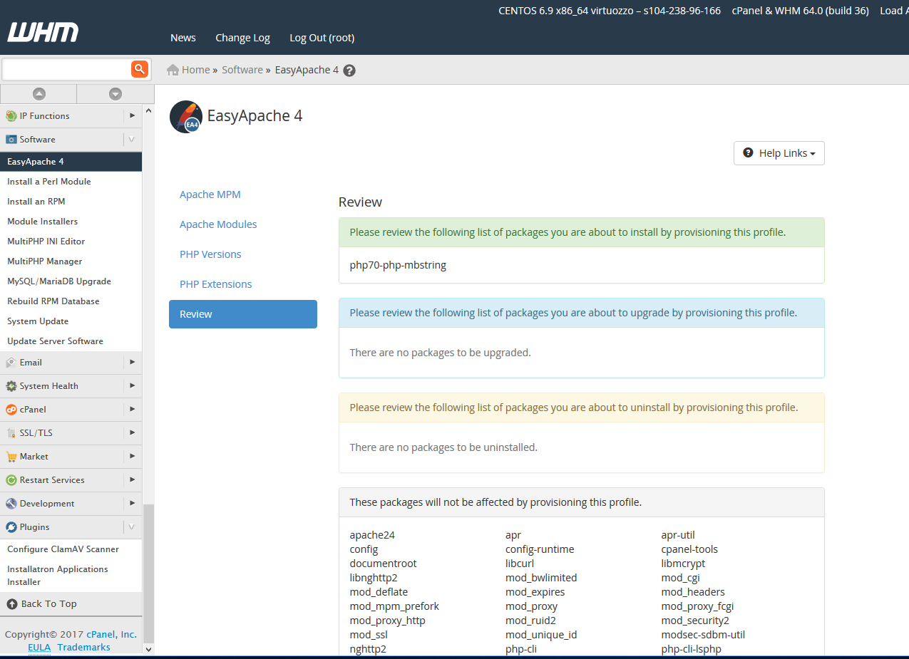Click the WHM logo
909x659 pixels.
[x=43, y=33]
